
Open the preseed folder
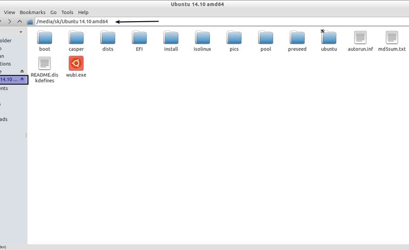(x=297, y=38)
